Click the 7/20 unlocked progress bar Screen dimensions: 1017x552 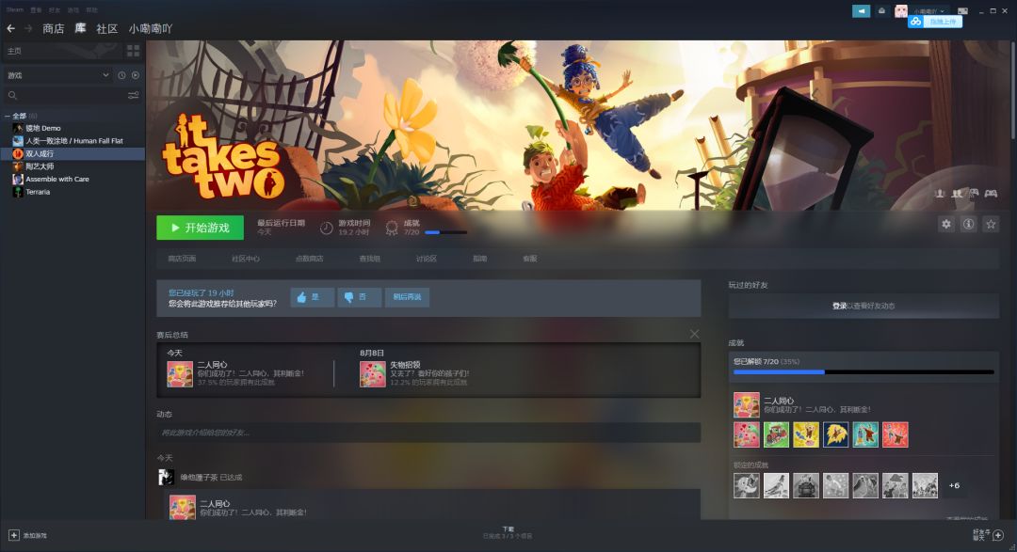tap(864, 371)
